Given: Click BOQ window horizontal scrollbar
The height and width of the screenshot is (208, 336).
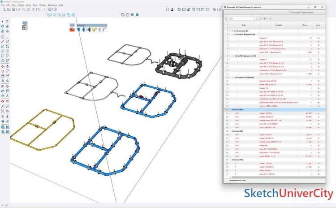Looking at the screenshot, I should click(x=278, y=178).
